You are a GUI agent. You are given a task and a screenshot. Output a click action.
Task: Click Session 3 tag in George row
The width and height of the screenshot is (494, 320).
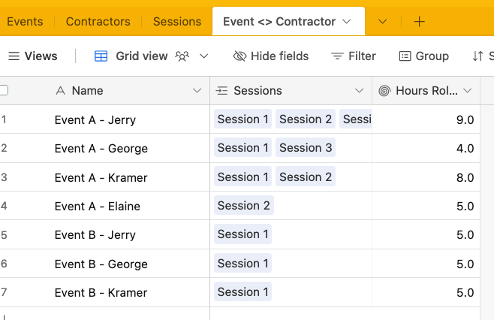(x=306, y=148)
